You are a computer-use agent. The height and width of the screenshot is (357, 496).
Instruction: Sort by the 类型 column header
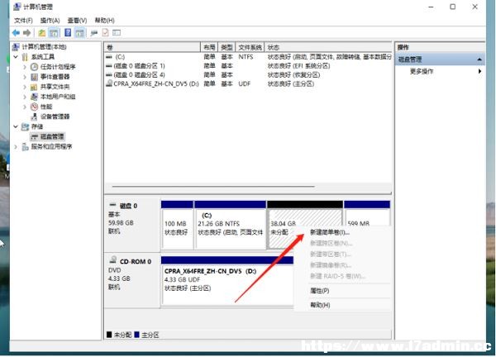coord(227,47)
